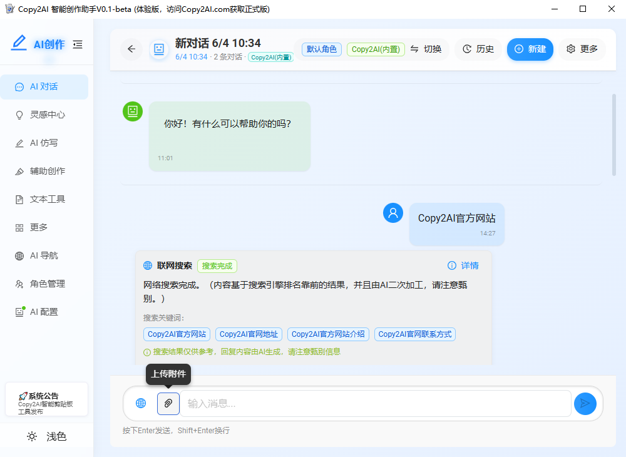Viewport: 626px width, 457px height.
Task: Open 灵感中心 in the sidebar
Action: point(47,115)
